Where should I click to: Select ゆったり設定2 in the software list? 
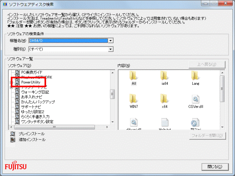click(32, 112)
